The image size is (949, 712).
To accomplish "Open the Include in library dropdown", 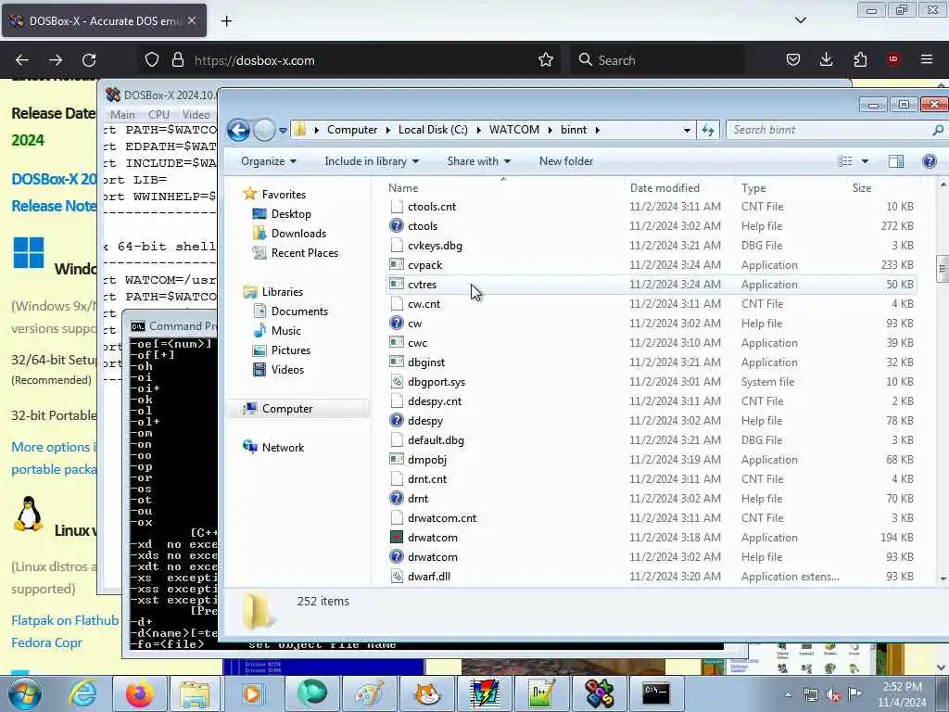I will (x=372, y=161).
